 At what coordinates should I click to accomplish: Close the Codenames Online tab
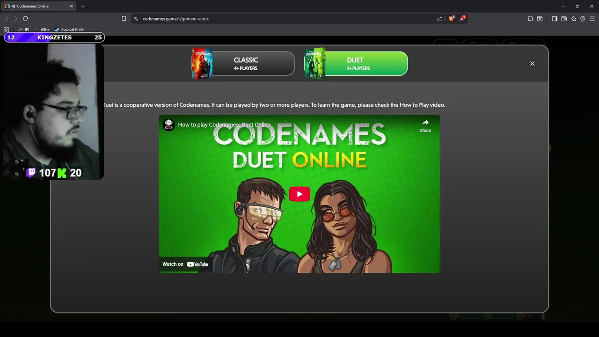pyautogui.click(x=72, y=6)
